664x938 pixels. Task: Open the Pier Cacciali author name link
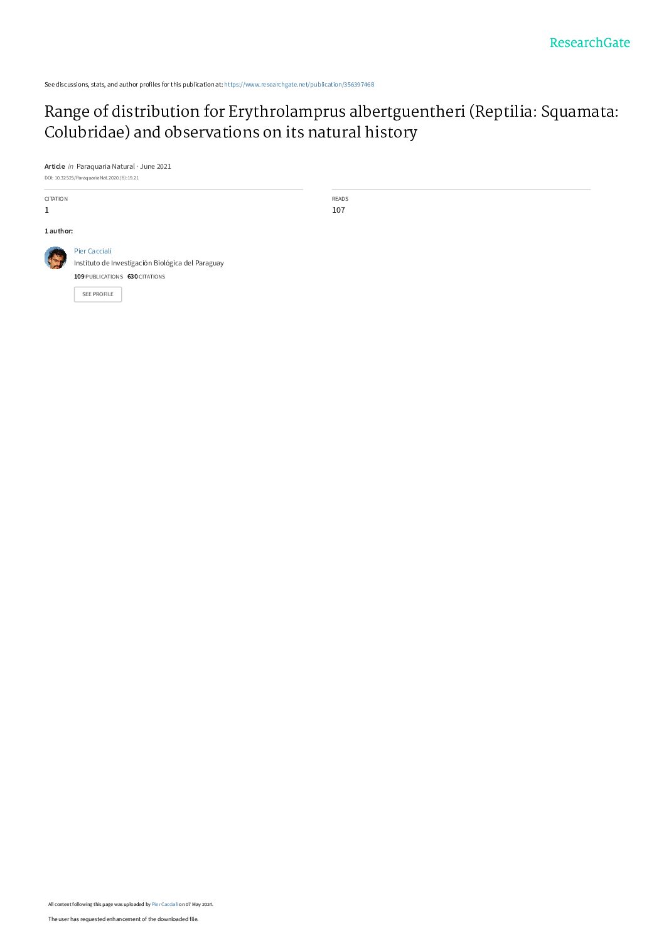pos(93,251)
